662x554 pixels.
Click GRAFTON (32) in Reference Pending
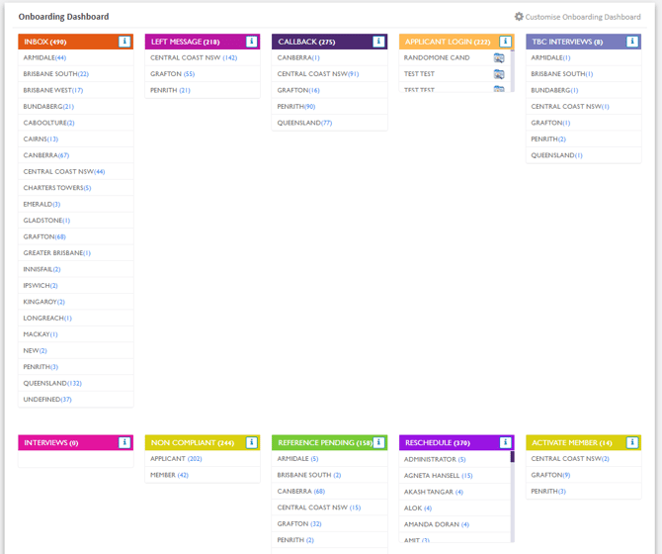(x=299, y=524)
